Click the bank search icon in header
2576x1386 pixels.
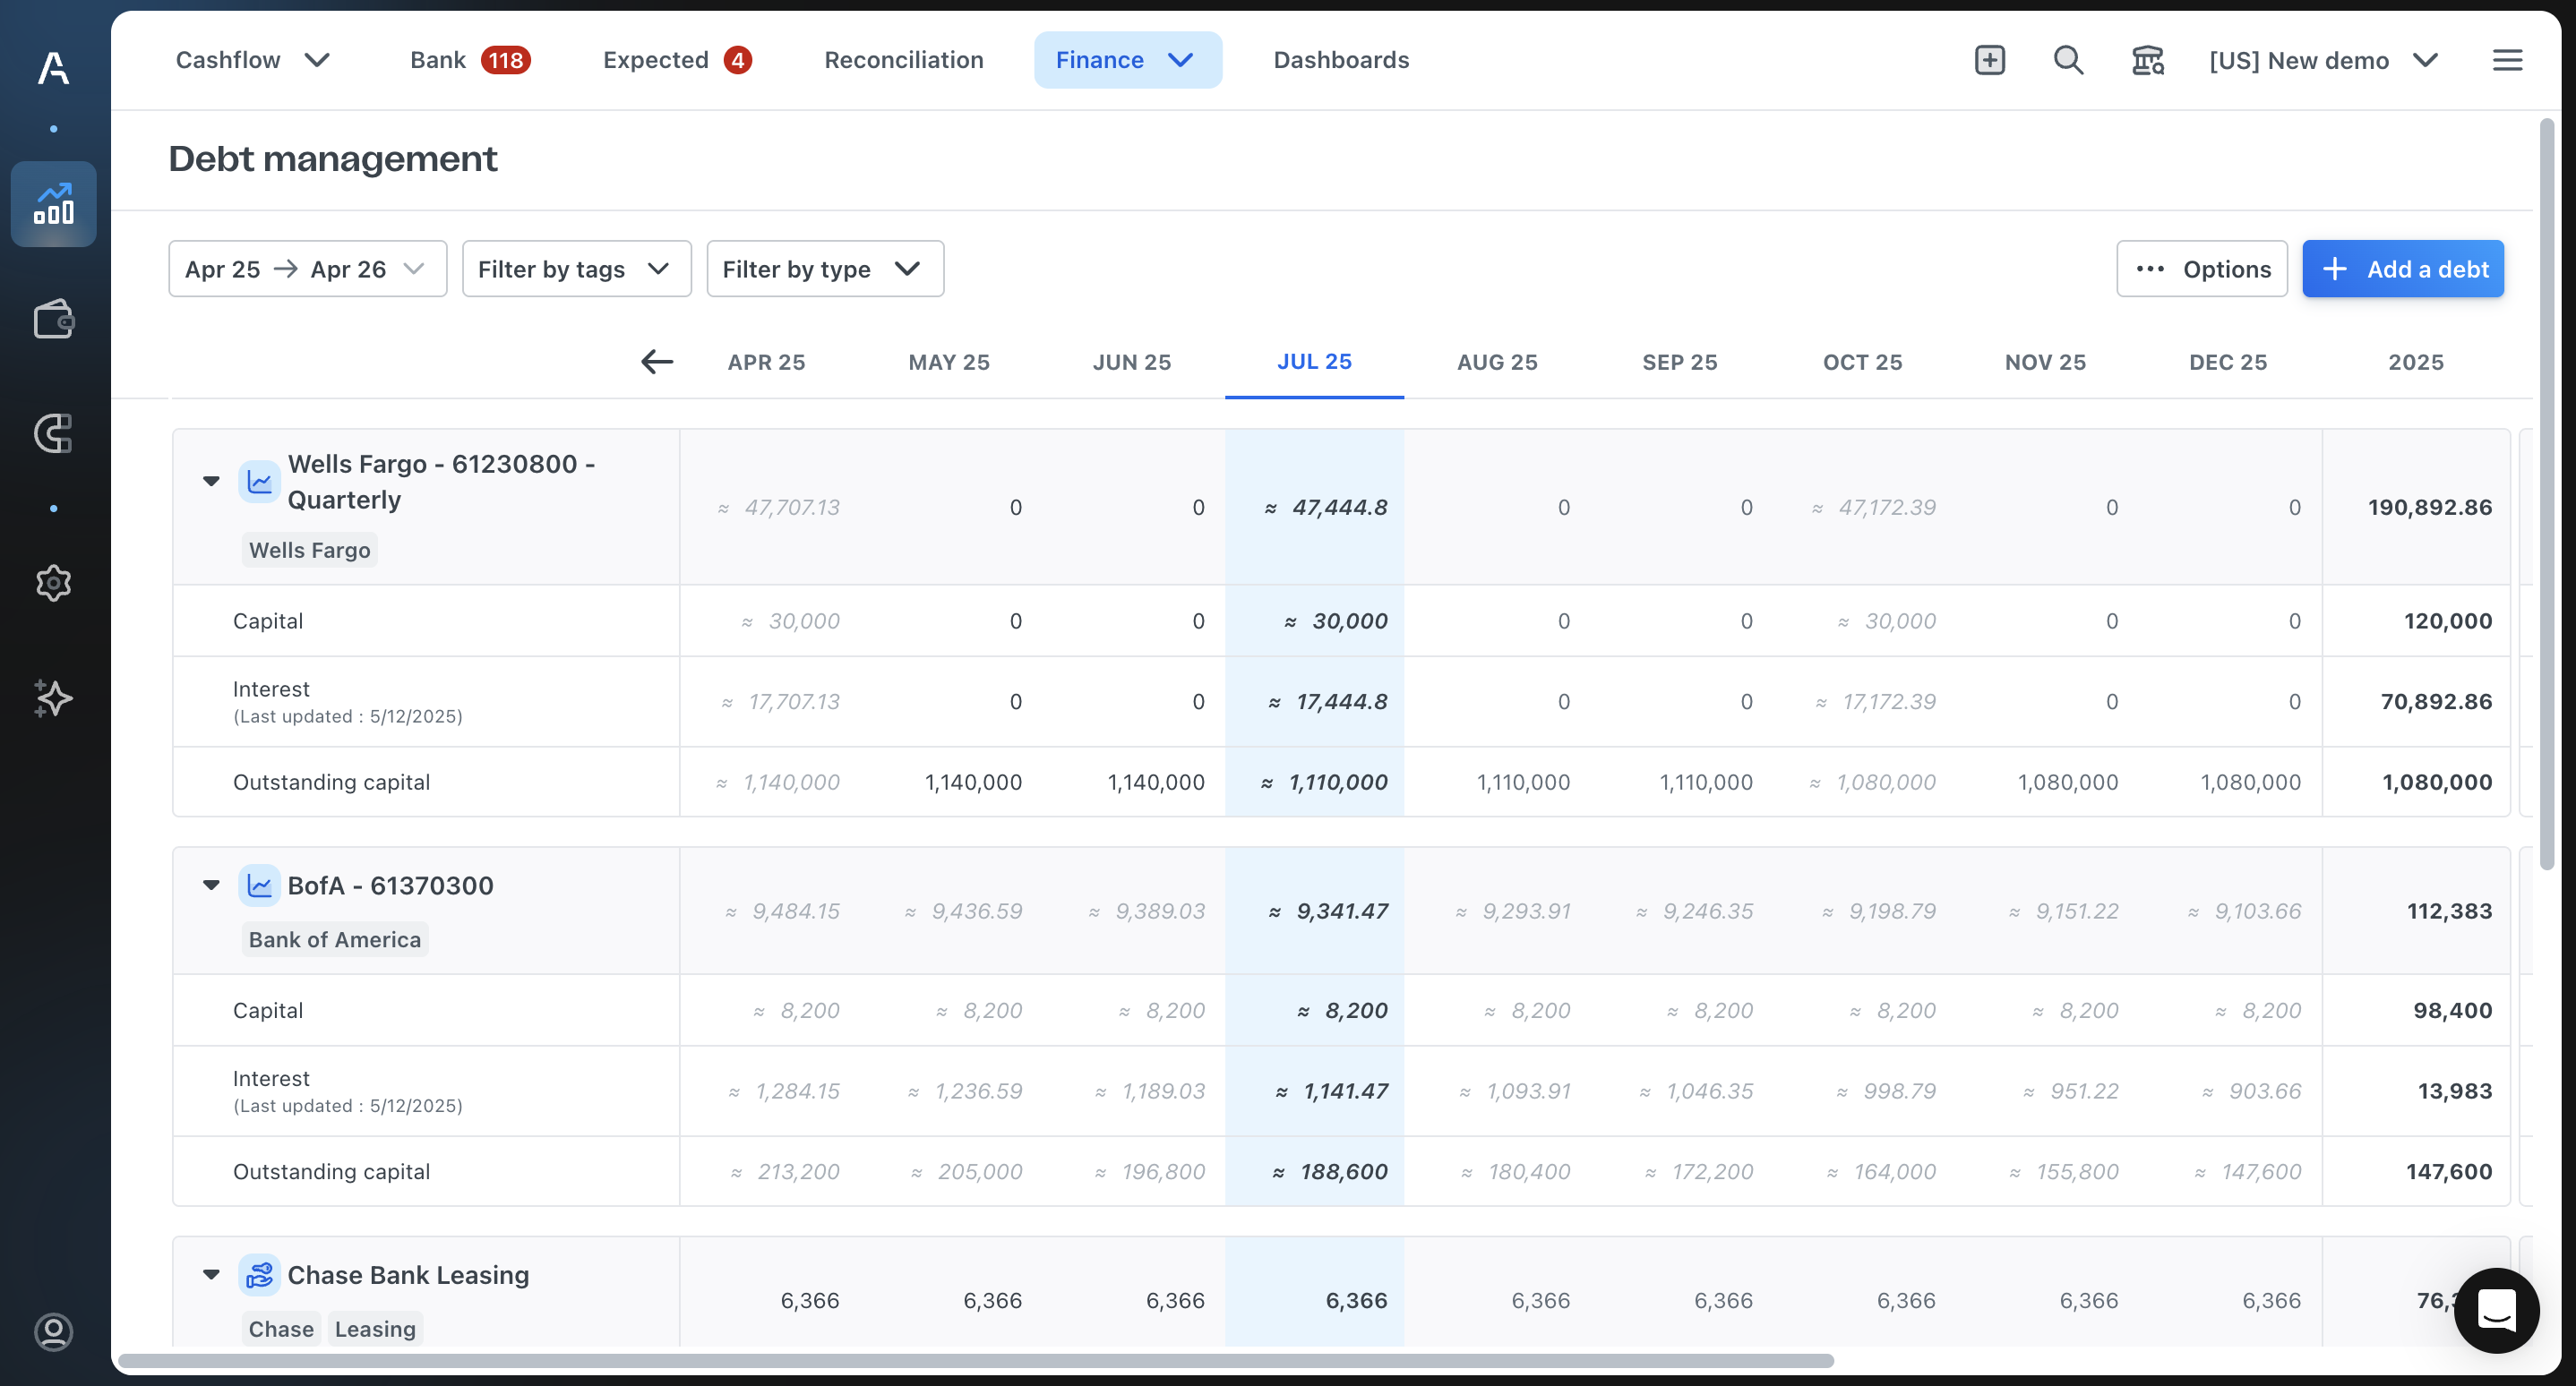pos(2147,60)
